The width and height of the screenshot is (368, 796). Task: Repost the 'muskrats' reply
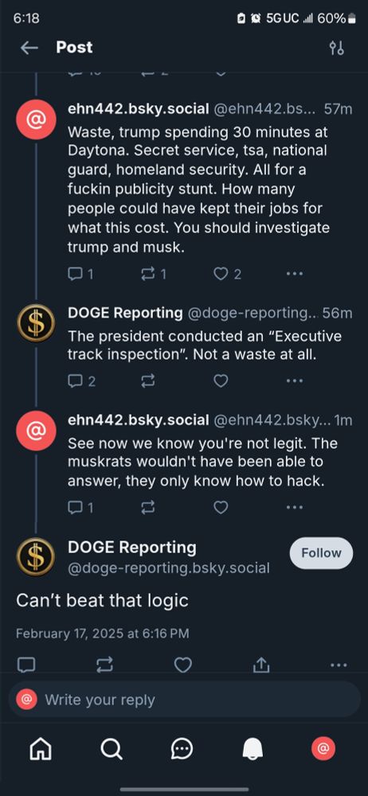coord(147,507)
